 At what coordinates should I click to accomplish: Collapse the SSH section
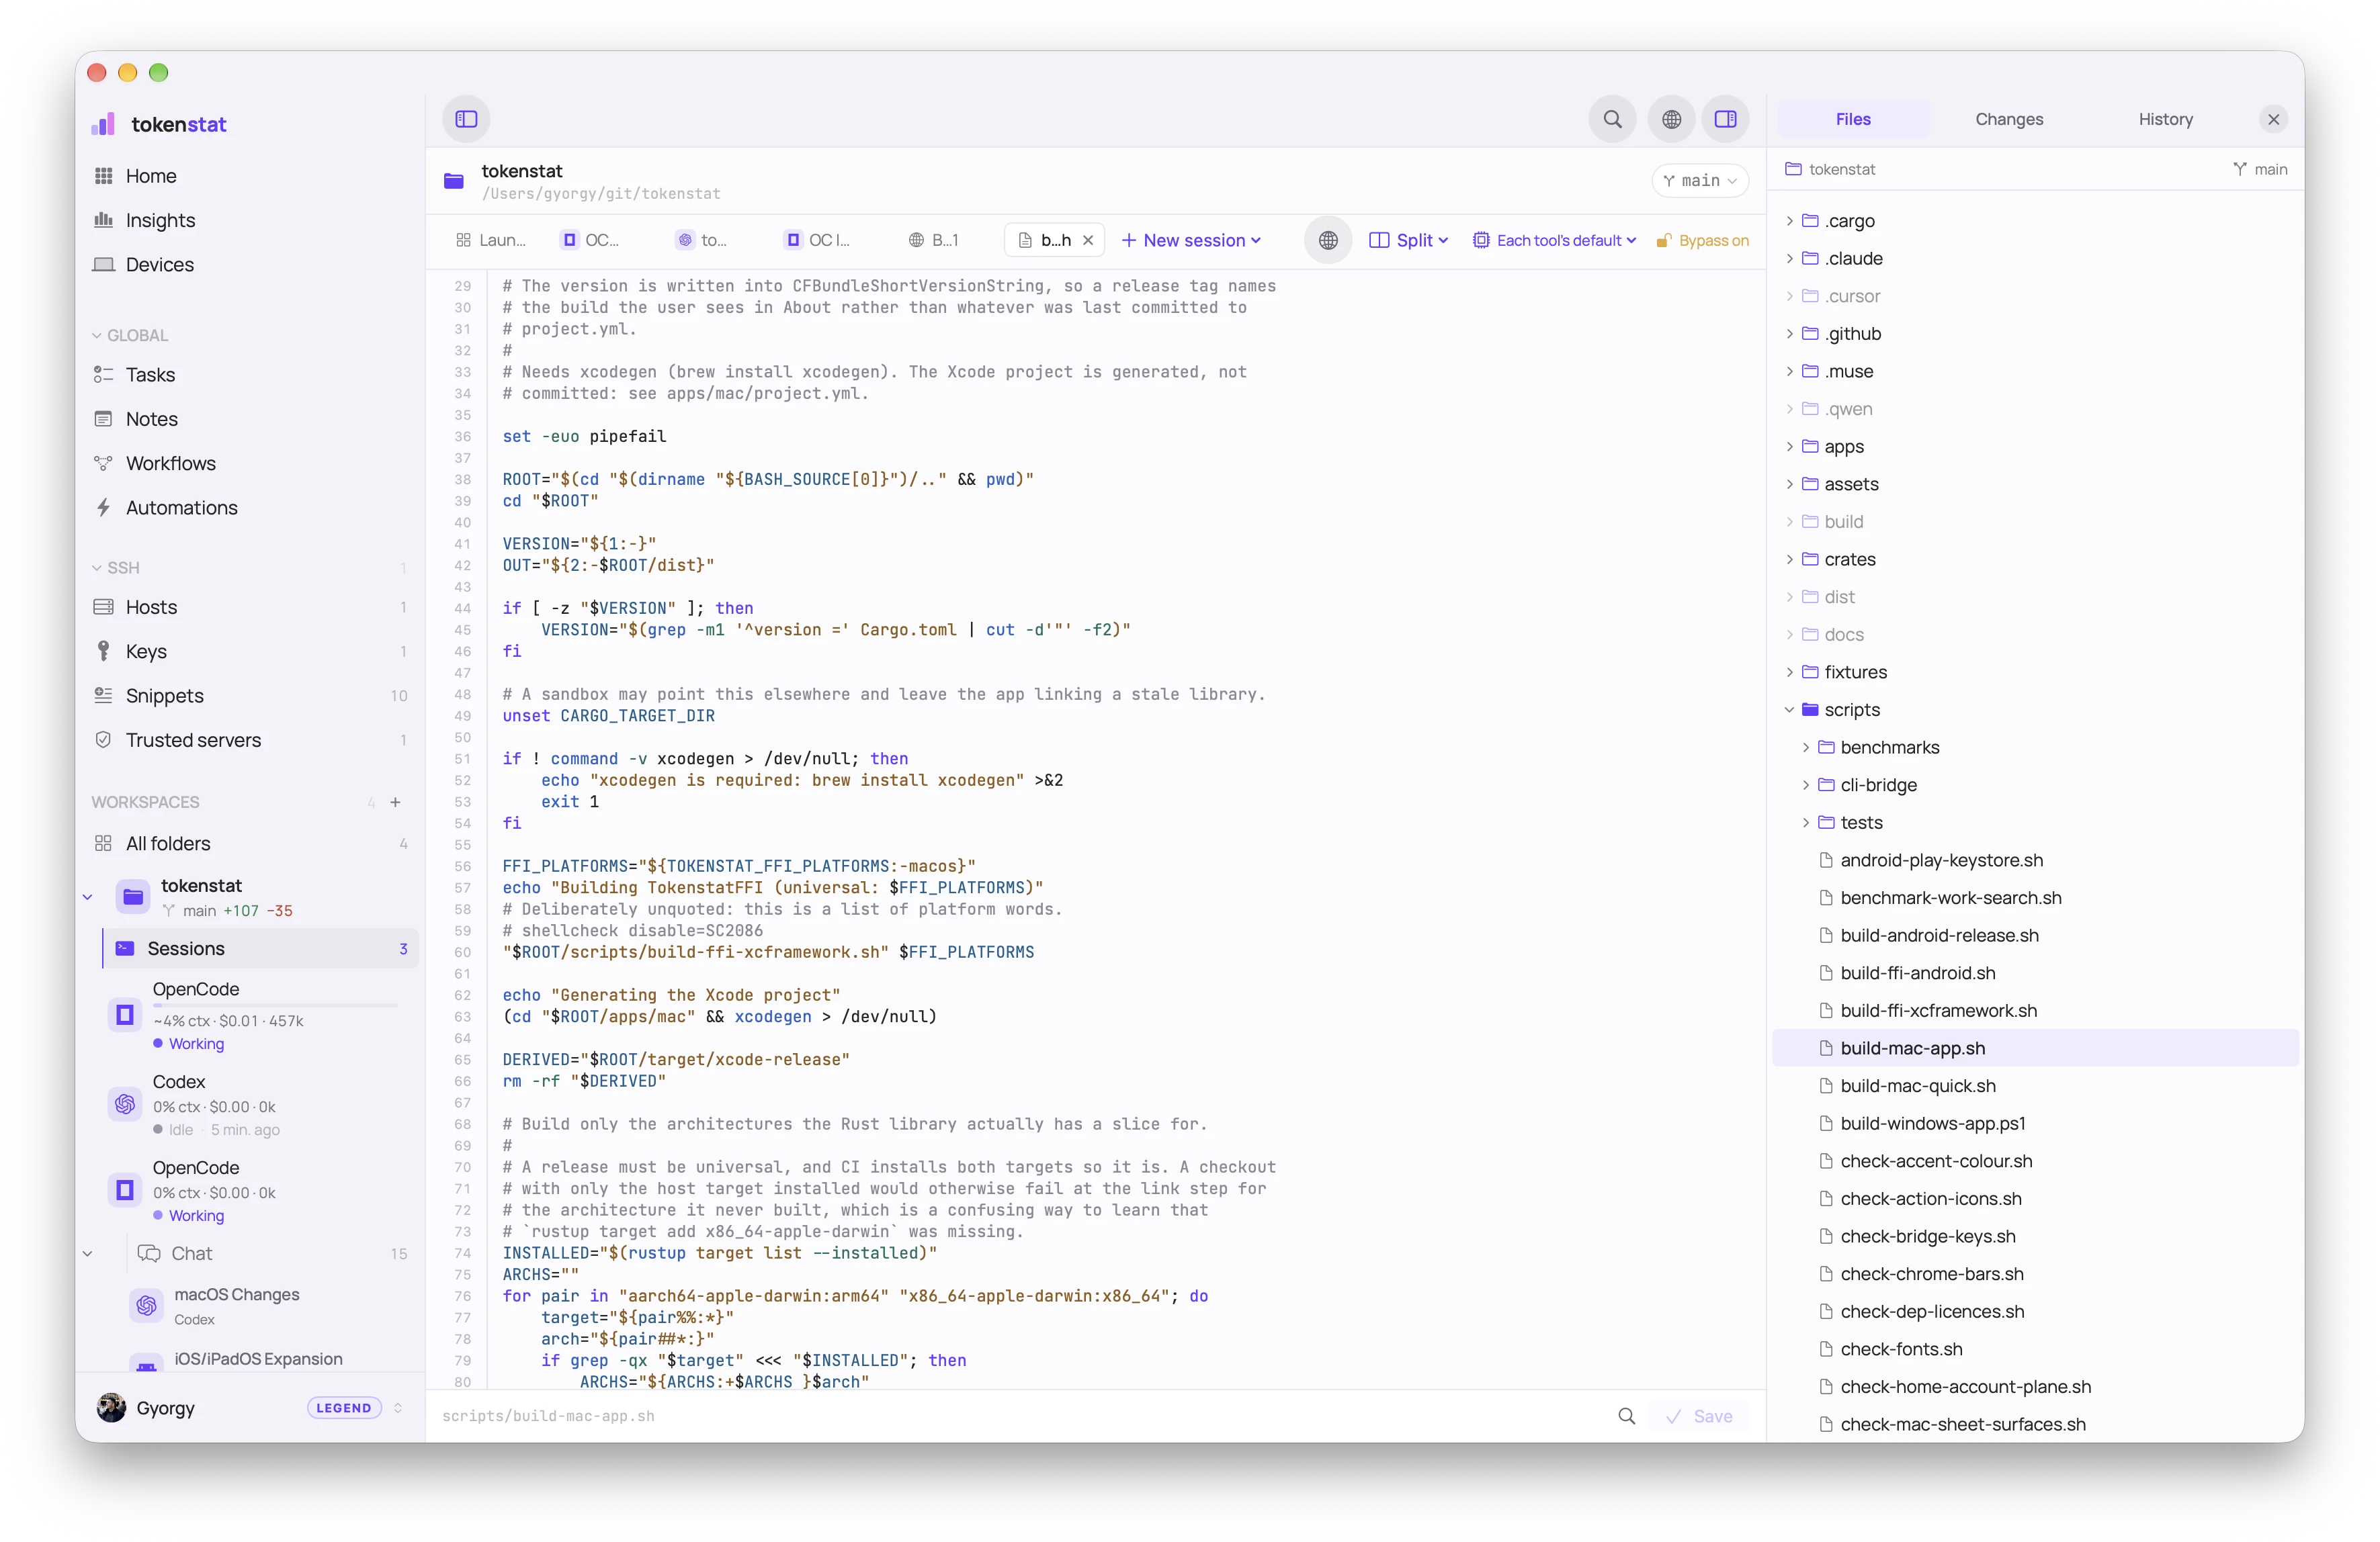tap(116, 568)
